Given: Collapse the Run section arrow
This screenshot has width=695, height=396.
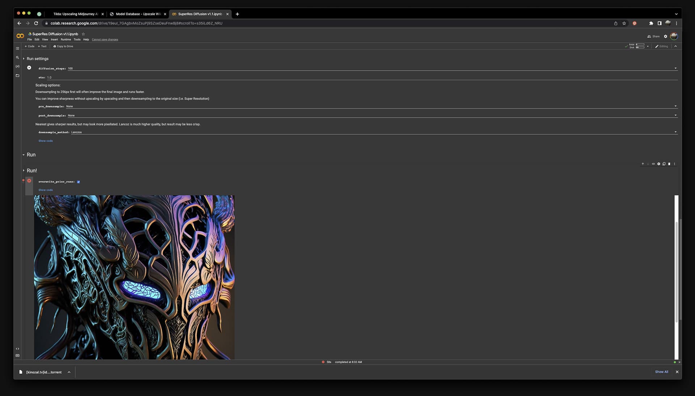Looking at the screenshot, I should pyautogui.click(x=24, y=155).
